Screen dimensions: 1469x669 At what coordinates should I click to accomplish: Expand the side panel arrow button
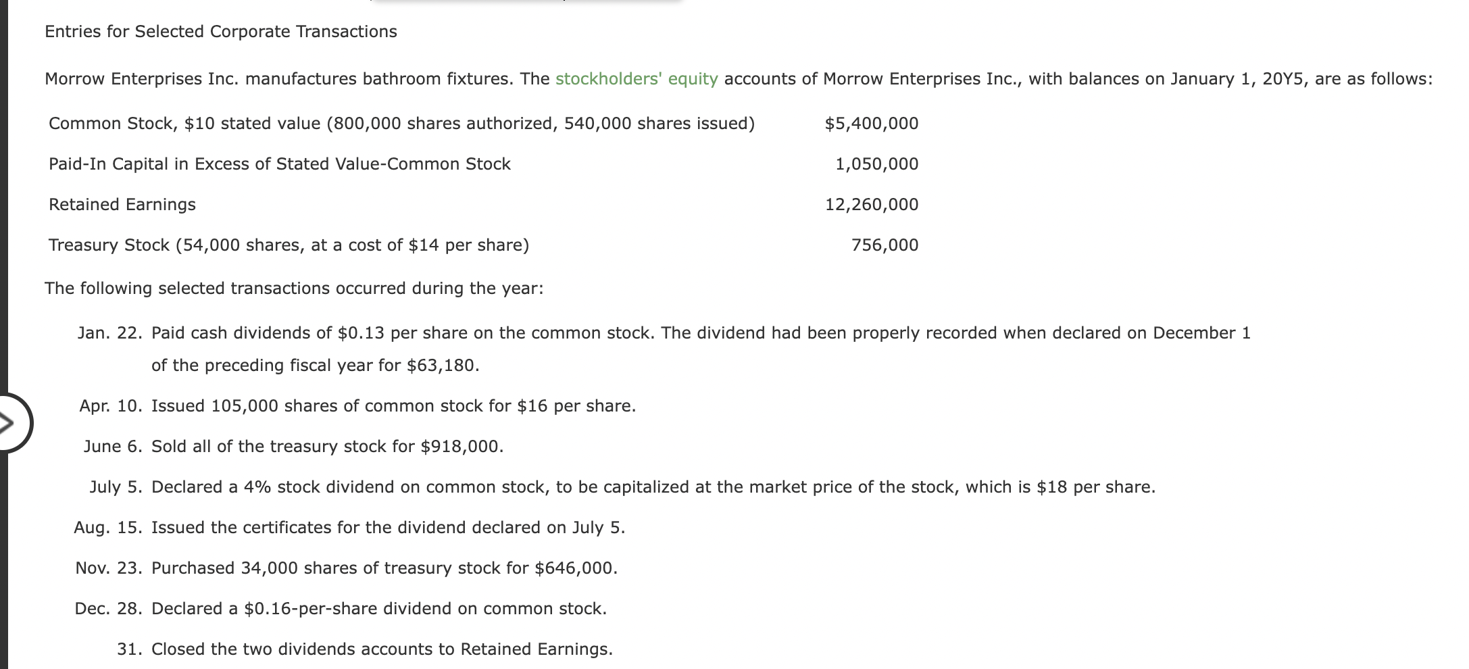pos(14,424)
